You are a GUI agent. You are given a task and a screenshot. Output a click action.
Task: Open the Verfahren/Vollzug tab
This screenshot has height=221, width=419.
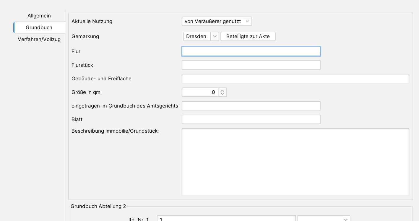(x=39, y=39)
